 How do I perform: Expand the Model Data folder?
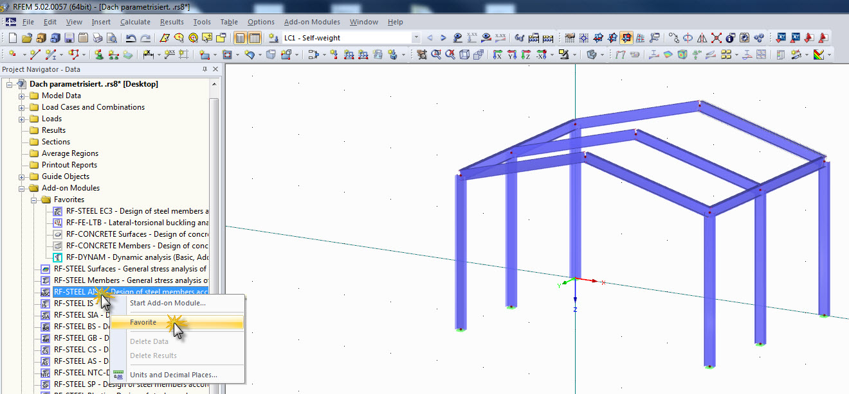click(21, 96)
